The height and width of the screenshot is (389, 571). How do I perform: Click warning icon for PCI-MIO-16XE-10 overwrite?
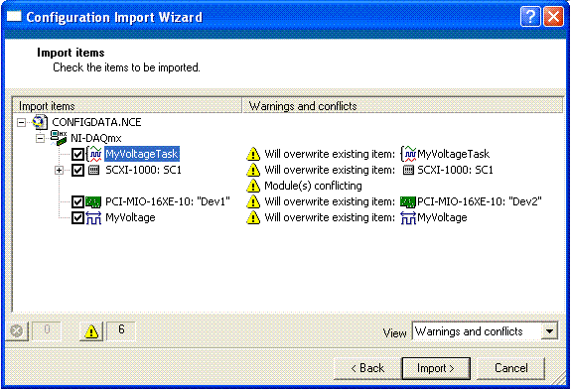tap(253, 201)
